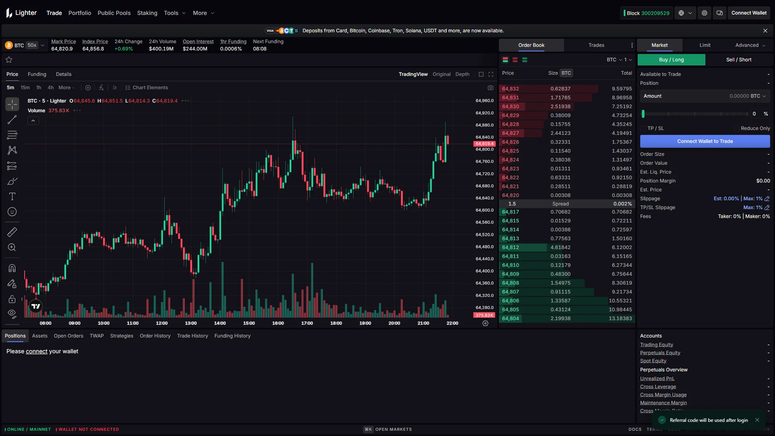Open order book options three-dot menu
The image size is (775, 436).
coord(632,45)
